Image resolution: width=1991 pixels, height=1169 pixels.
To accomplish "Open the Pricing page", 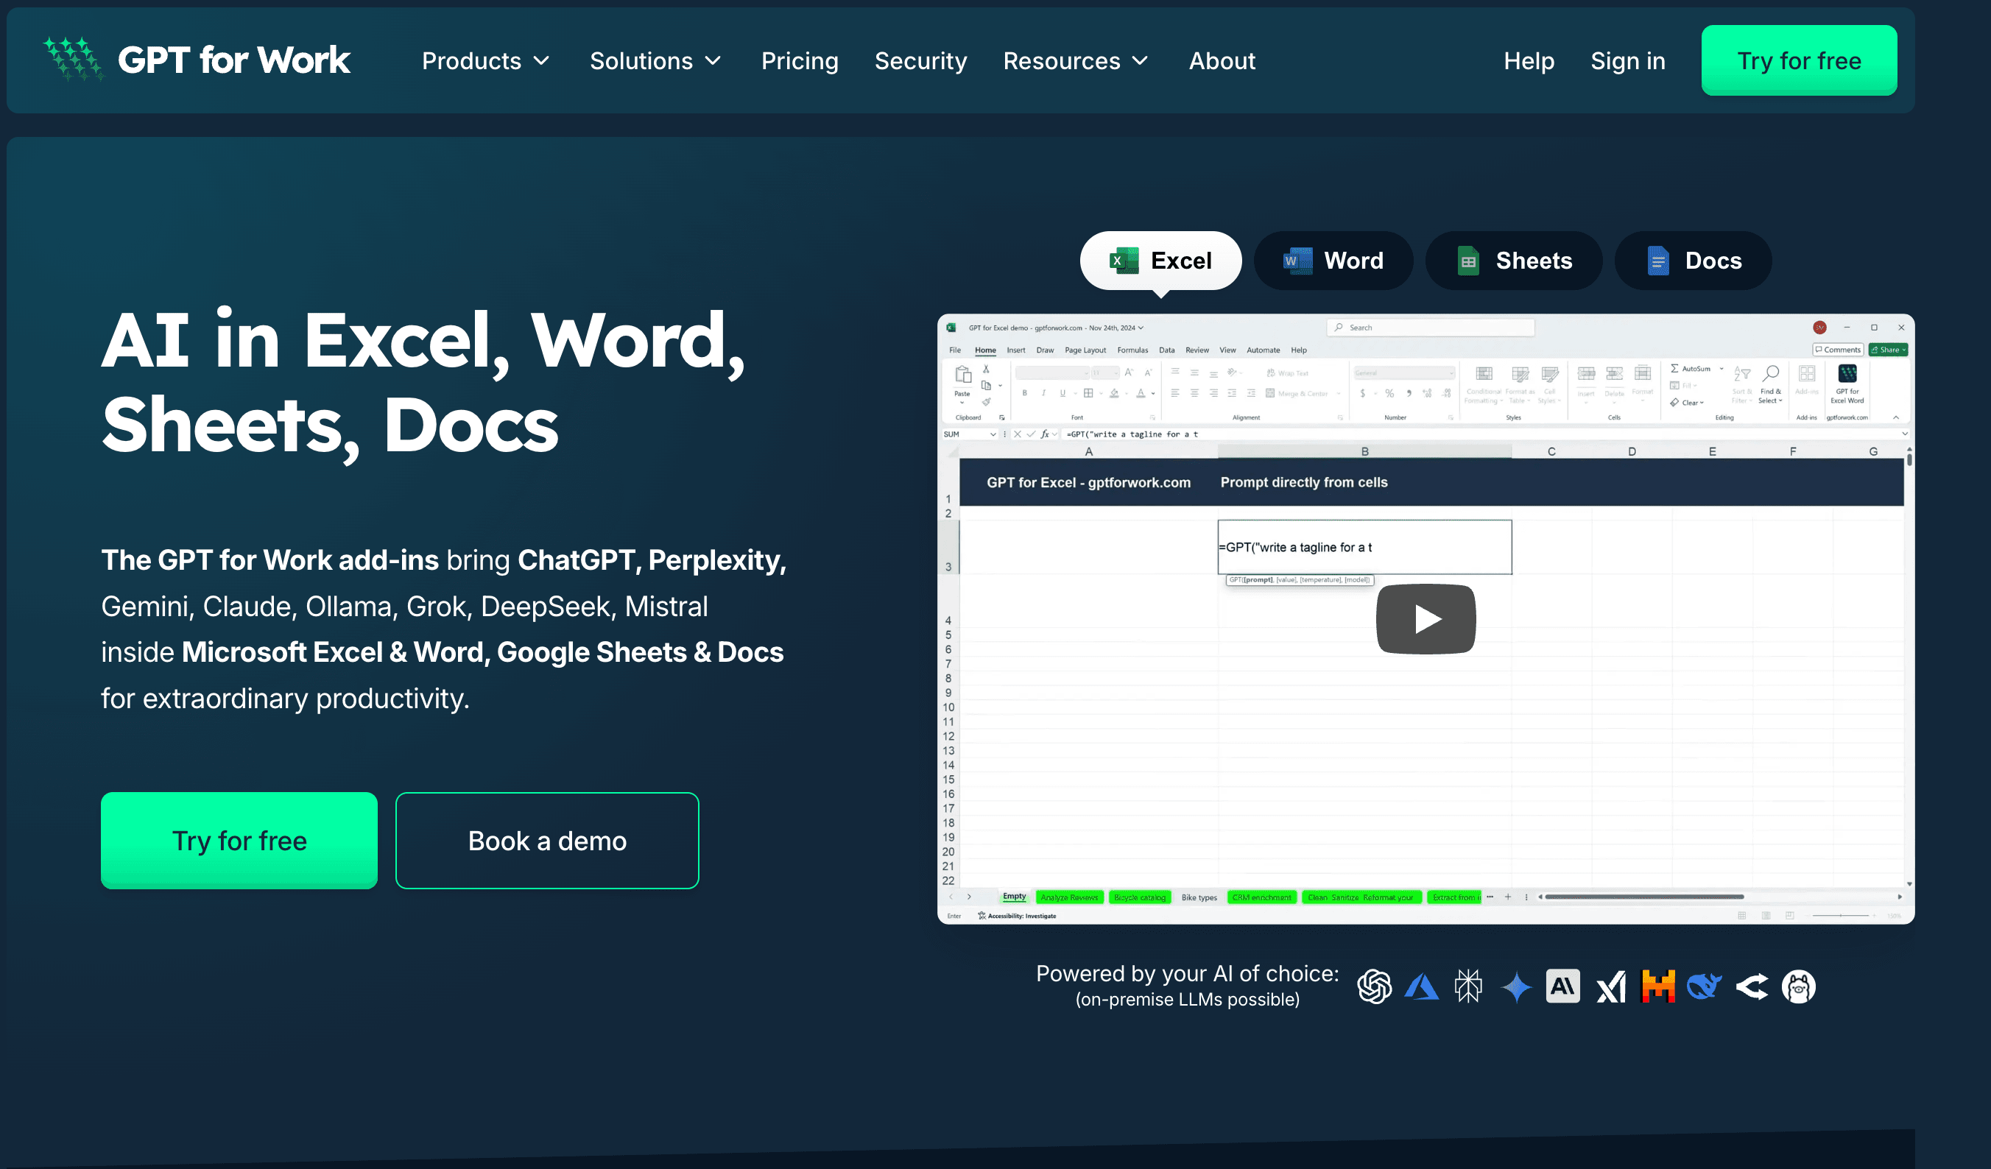I will tap(800, 61).
